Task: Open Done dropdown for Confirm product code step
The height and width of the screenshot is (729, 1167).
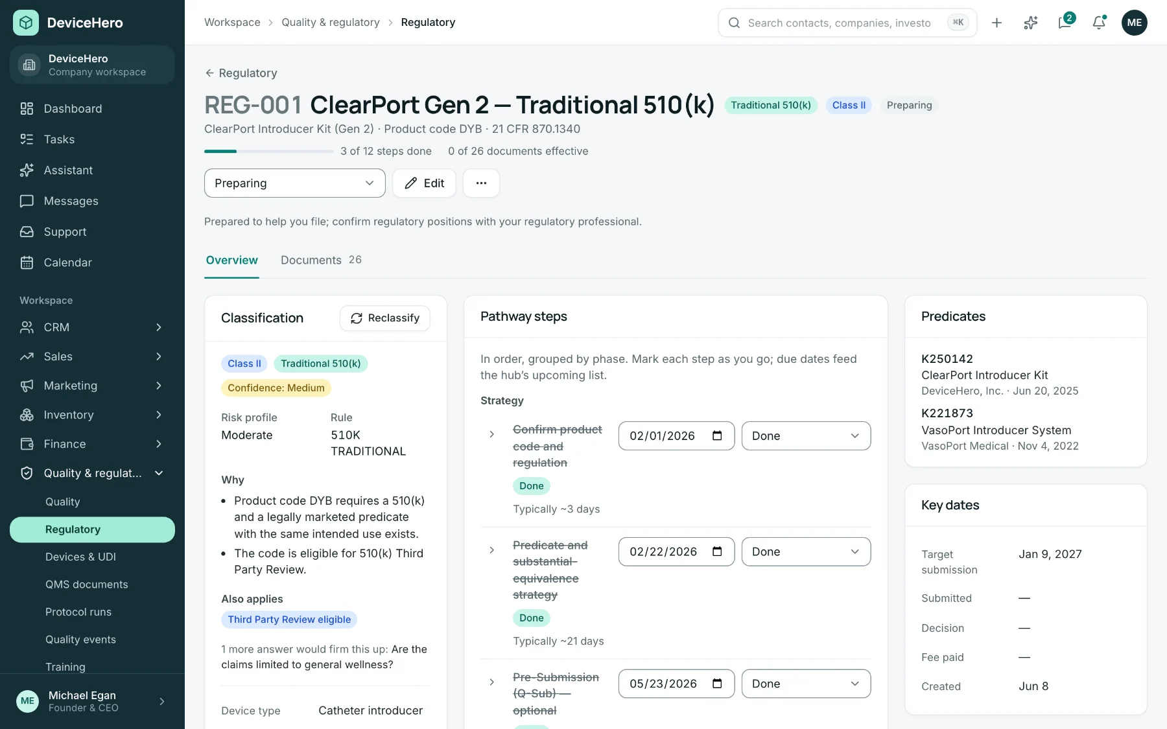Action: 806,435
